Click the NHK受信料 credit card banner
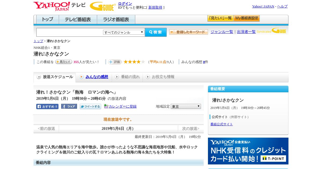Viewport: 322px width, 169px height. 248,151
